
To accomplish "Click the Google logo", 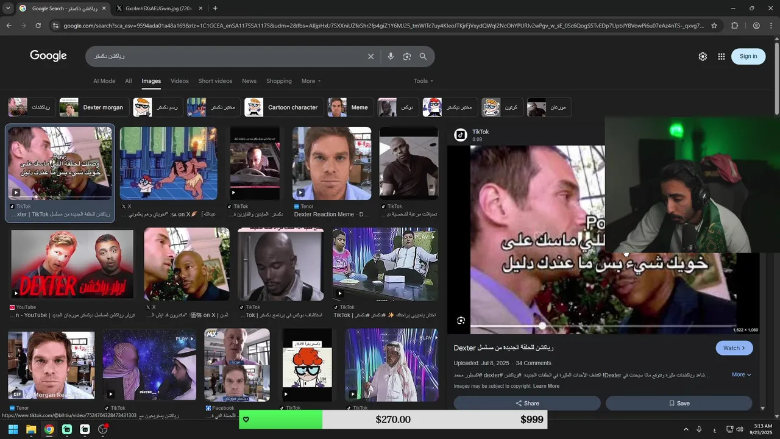I will coord(48,55).
